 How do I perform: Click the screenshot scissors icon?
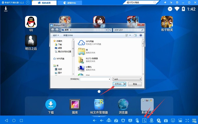pos(173,120)
